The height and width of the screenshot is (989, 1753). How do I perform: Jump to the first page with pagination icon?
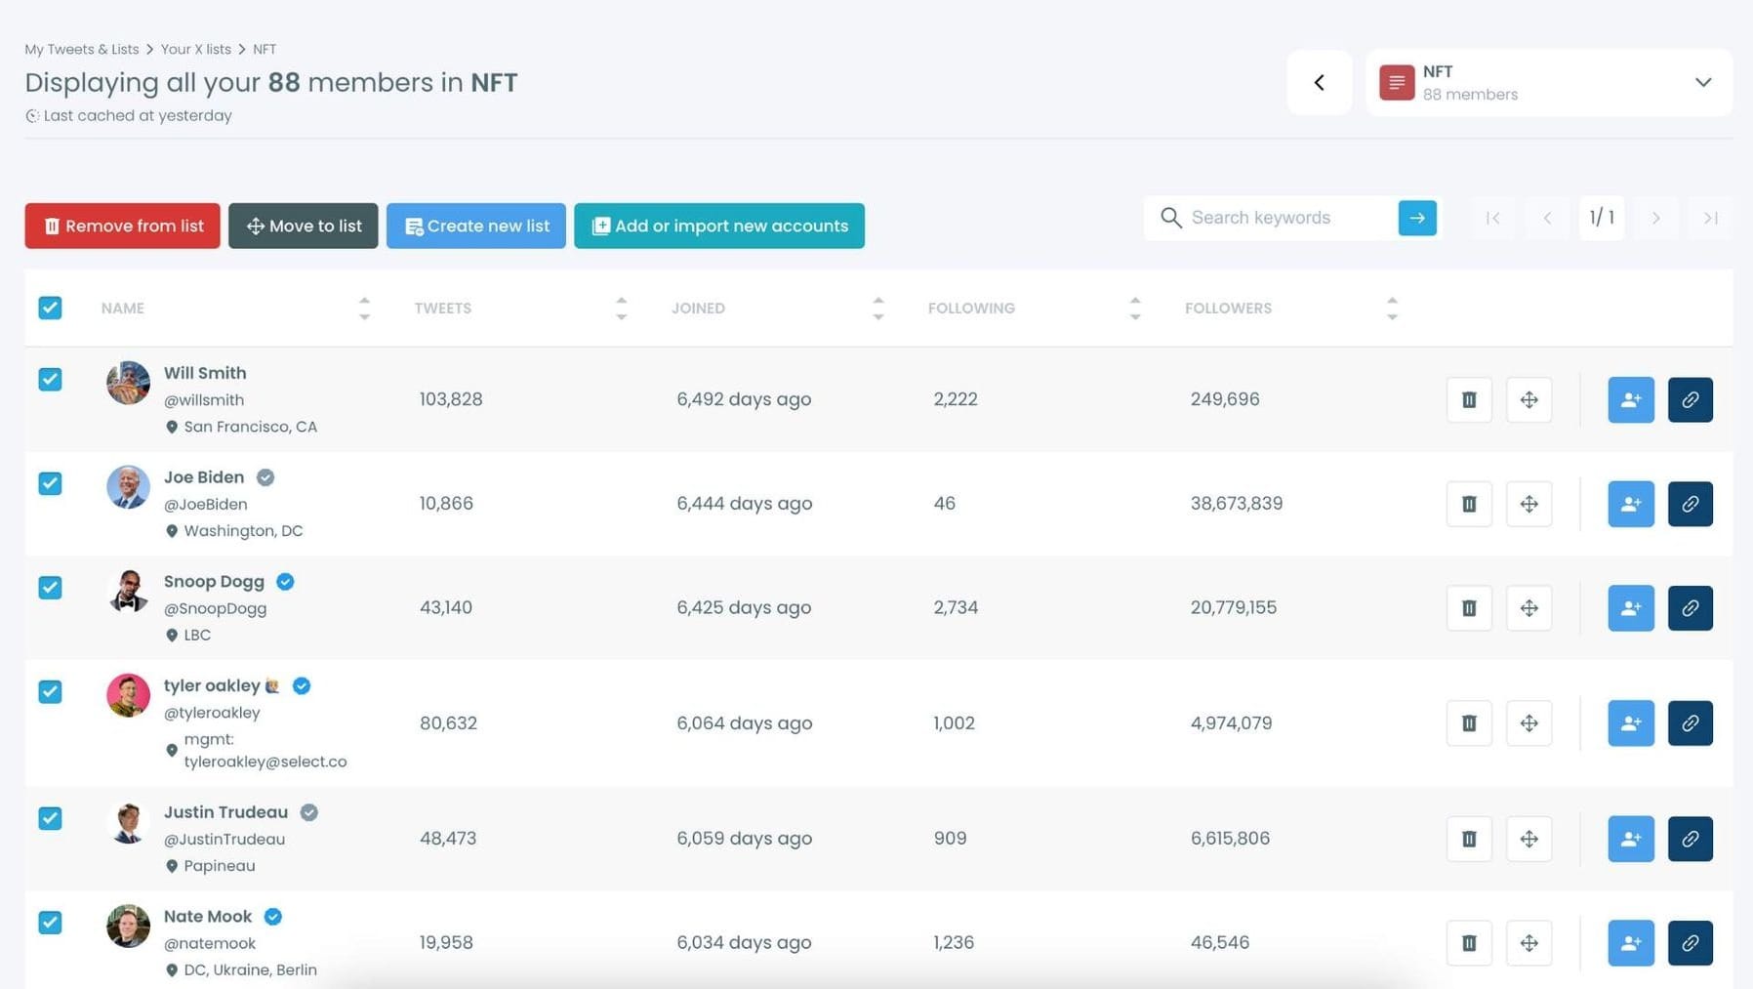coord(1492,218)
